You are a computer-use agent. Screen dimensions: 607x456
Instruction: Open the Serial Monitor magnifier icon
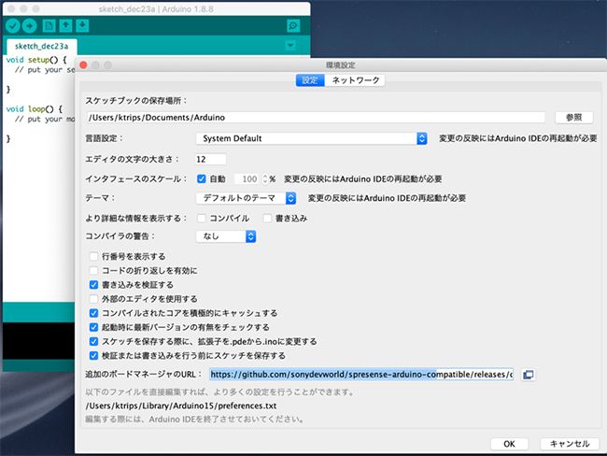293,26
